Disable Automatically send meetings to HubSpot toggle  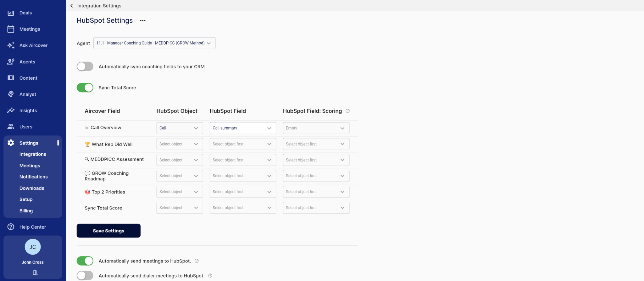[x=85, y=261]
